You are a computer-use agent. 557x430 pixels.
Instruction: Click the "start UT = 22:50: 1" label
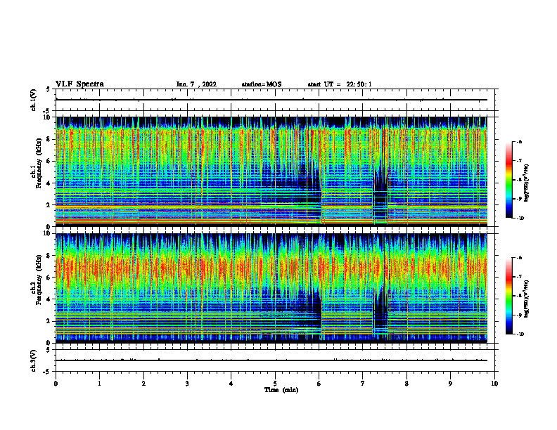[340, 84]
